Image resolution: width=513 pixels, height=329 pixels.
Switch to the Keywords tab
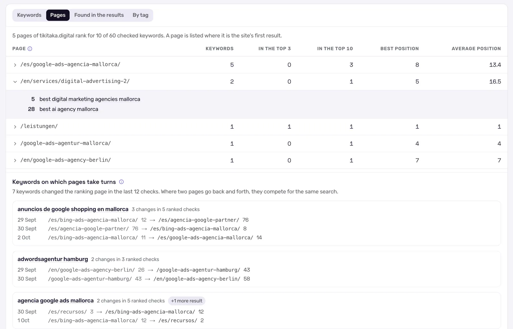pos(29,15)
